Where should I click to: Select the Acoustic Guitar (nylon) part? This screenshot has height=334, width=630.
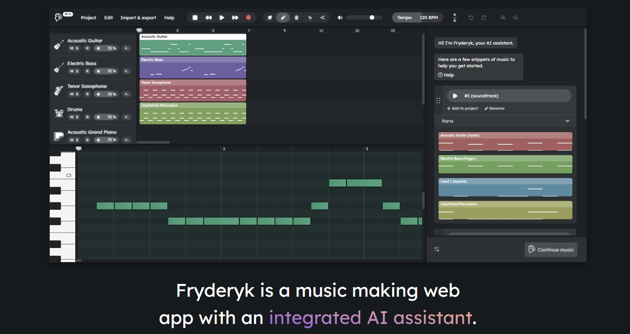(x=505, y=142)
